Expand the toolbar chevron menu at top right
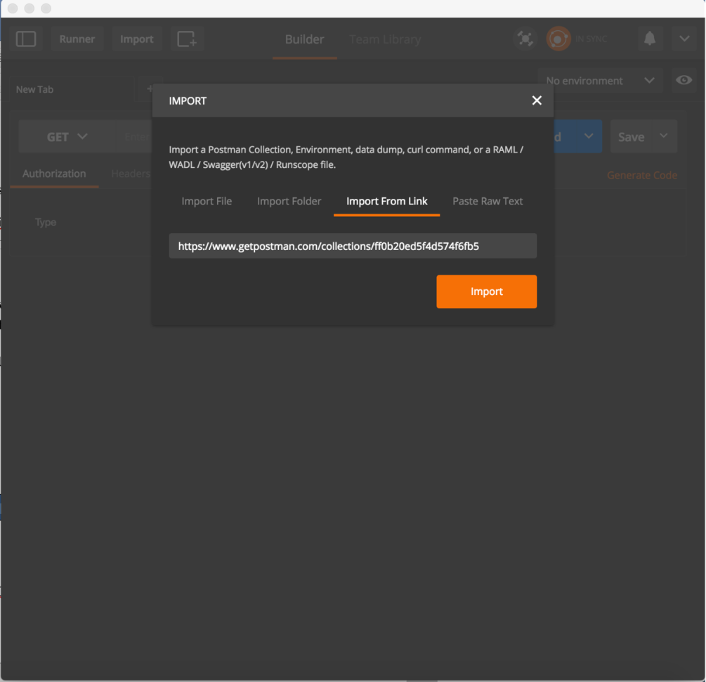 (x=684, y=39)
